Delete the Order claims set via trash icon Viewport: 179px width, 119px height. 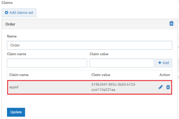pos(171,24)
